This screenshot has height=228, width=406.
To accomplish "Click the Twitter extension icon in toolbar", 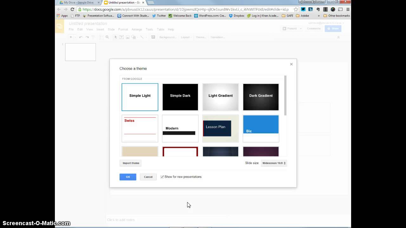I will pyautogui.click(x=303, y=9).
